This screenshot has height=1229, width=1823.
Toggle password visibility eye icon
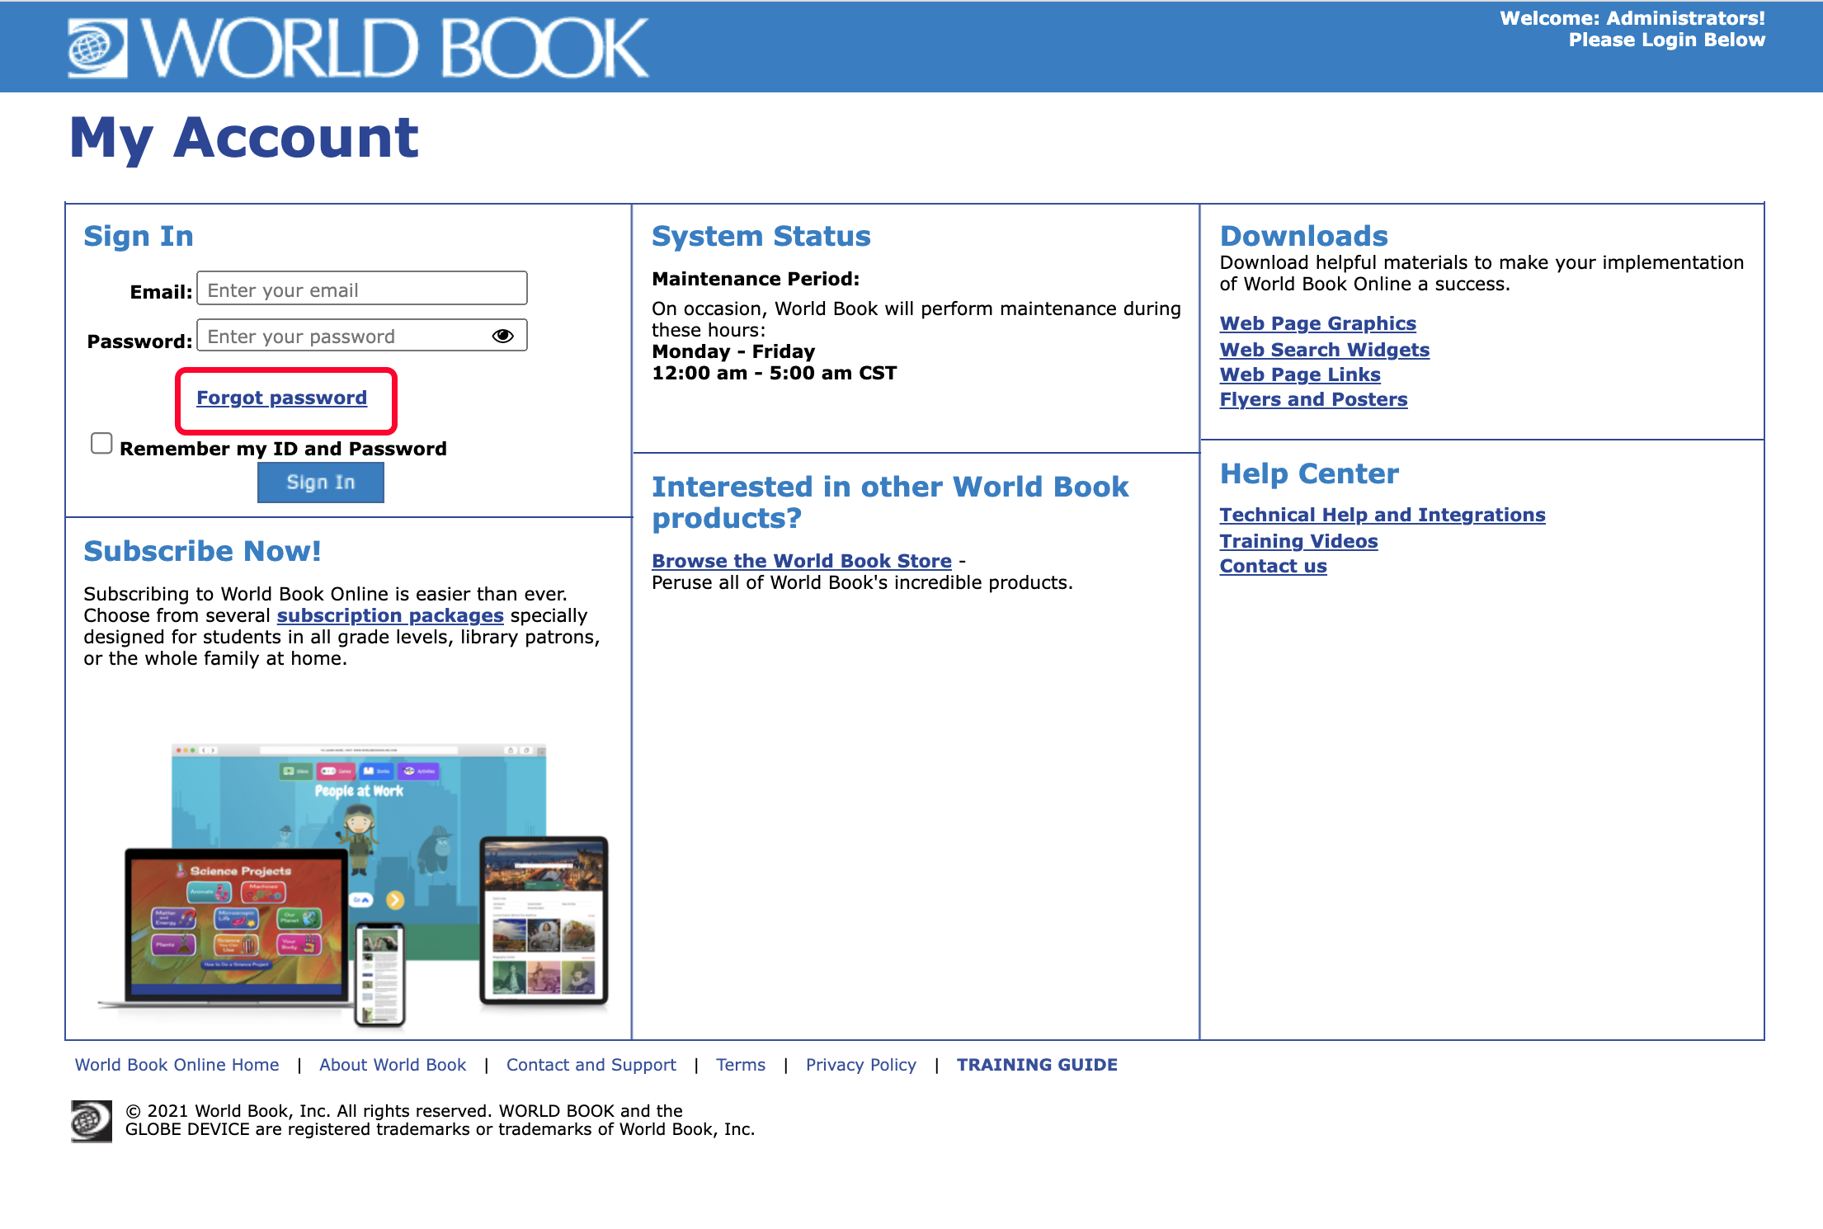click(502, 336)
